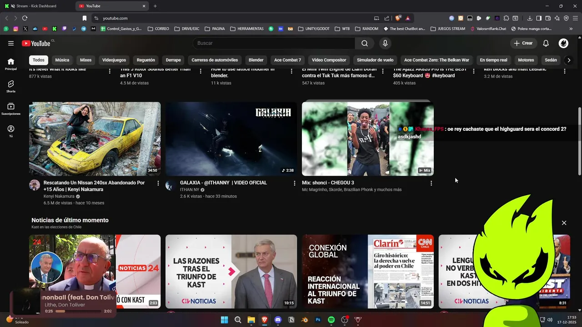Viewport: 582px width, 327px height.
Task: Open options for 877 k vistas video
Action: 110,71
